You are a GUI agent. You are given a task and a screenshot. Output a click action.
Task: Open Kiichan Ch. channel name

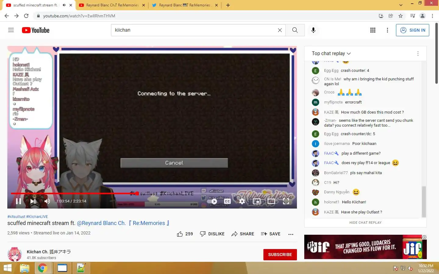(x=49, y=252)
